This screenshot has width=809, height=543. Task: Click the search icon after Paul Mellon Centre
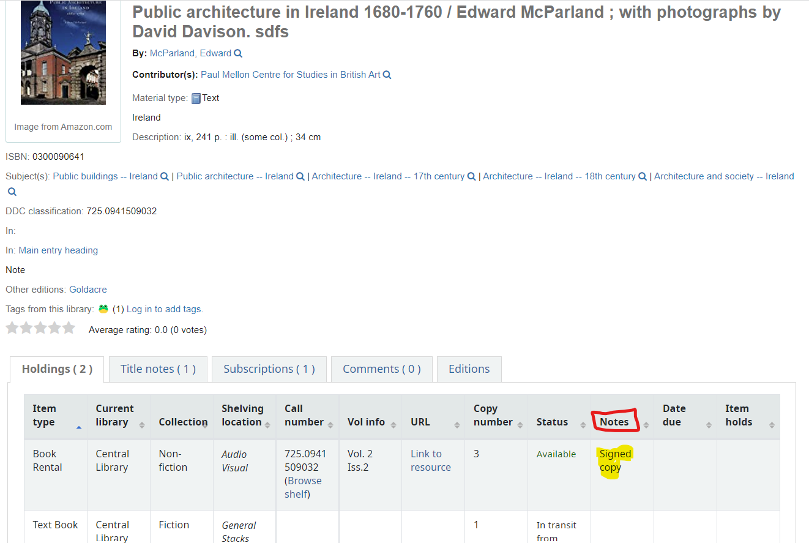[x=387, y=75]
